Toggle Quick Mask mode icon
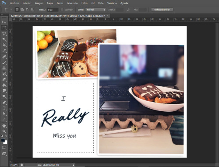This screenshot has height=167, width=219. point(4,148)
